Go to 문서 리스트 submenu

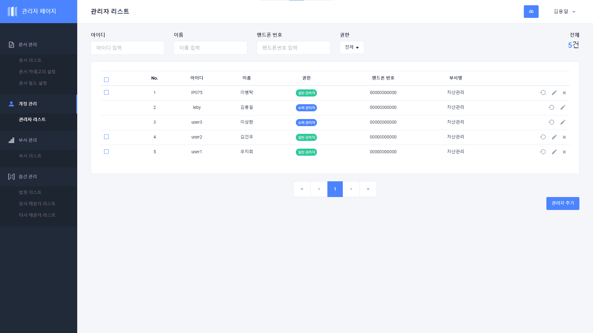point(30,60)
